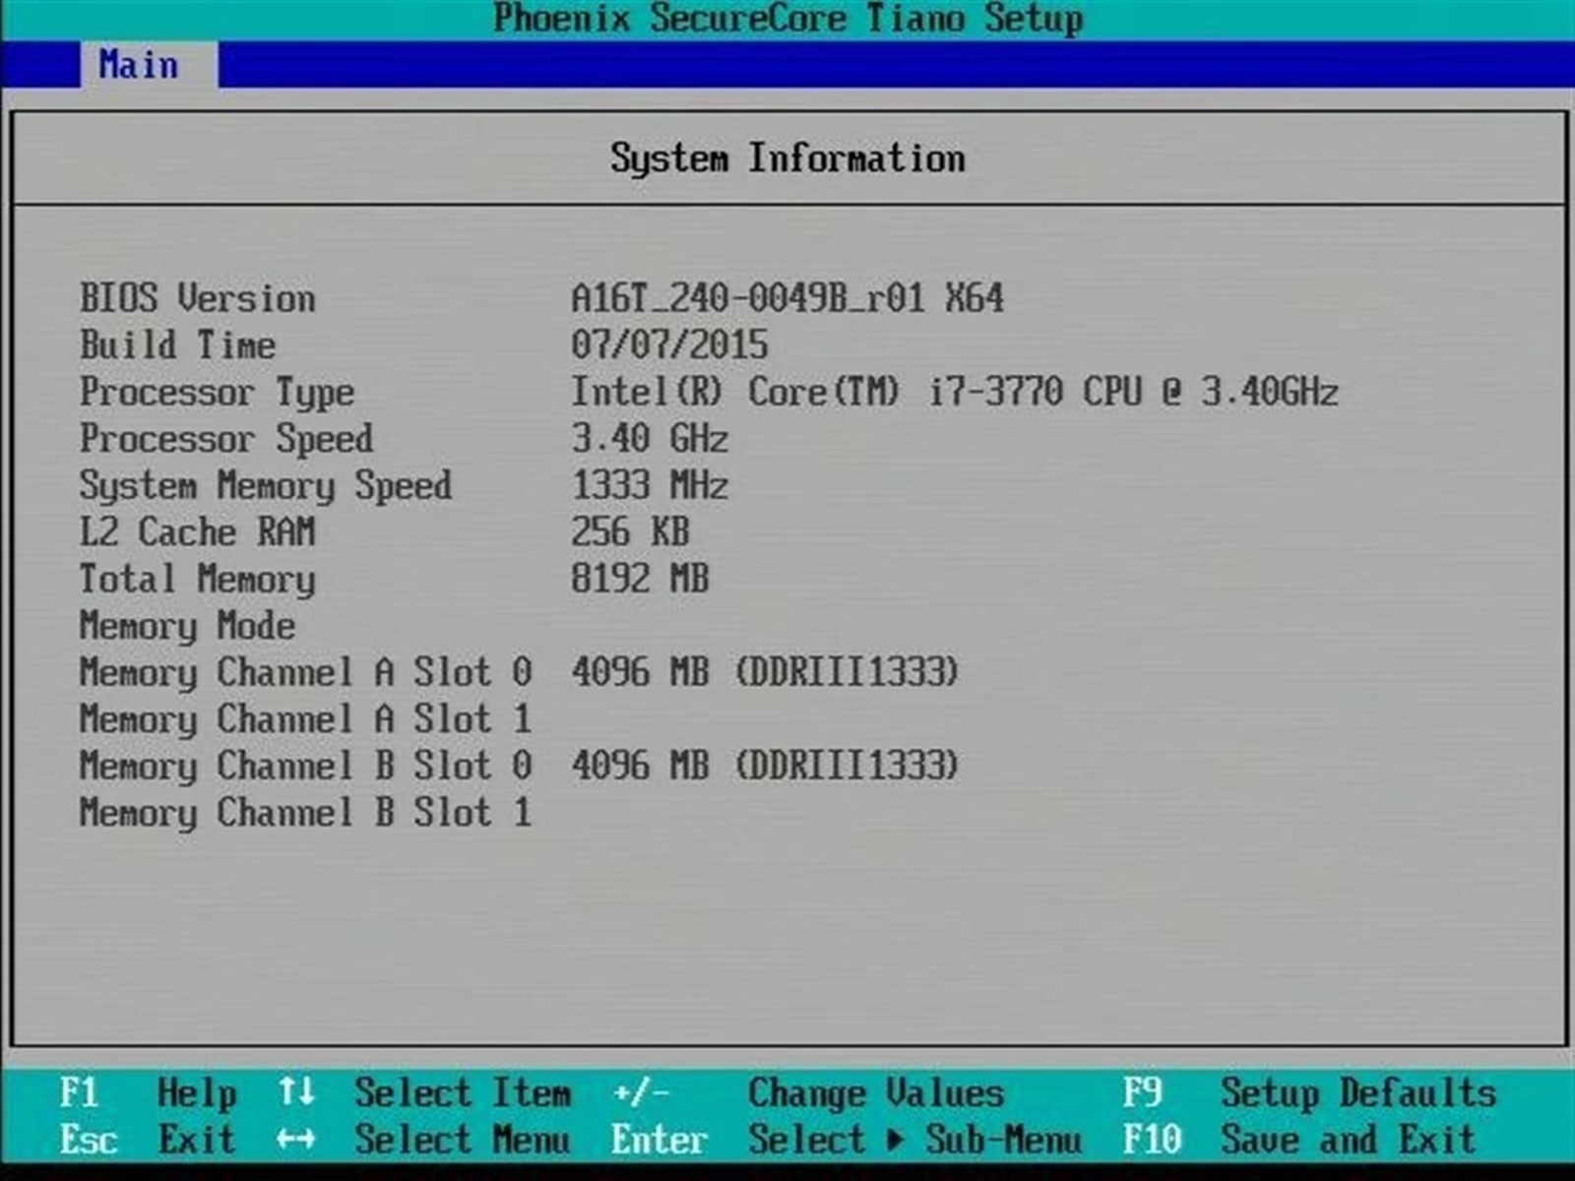Click the +/- key hint
Image resolution: width=1575 pixels, height=1181 pixels.
(x=641, y=1093)
